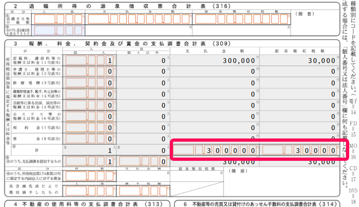This screenshot has height=207, width=359.
Task: Click the 個人 count field in the ホステス等 row
Action: pyautogui.click(x=90, y=117)
